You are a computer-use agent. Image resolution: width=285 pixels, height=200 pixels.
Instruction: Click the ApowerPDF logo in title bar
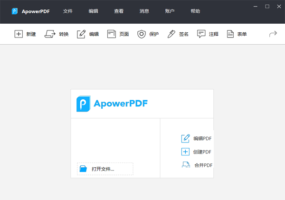point(15,11)
